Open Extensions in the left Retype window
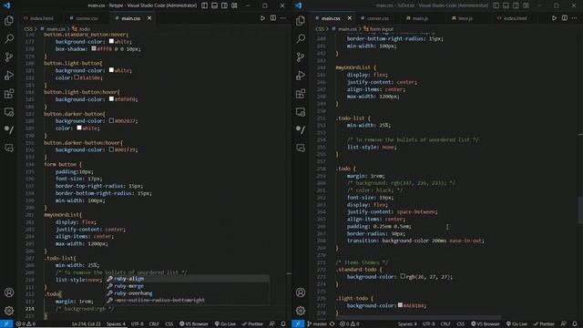Viewport: 583px width, 328px height. point(9,93)
